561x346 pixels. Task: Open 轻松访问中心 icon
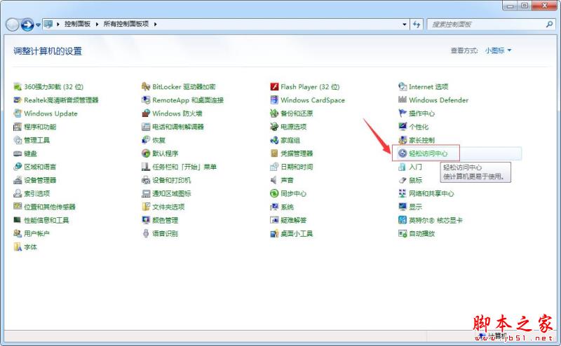coord(403,153)
